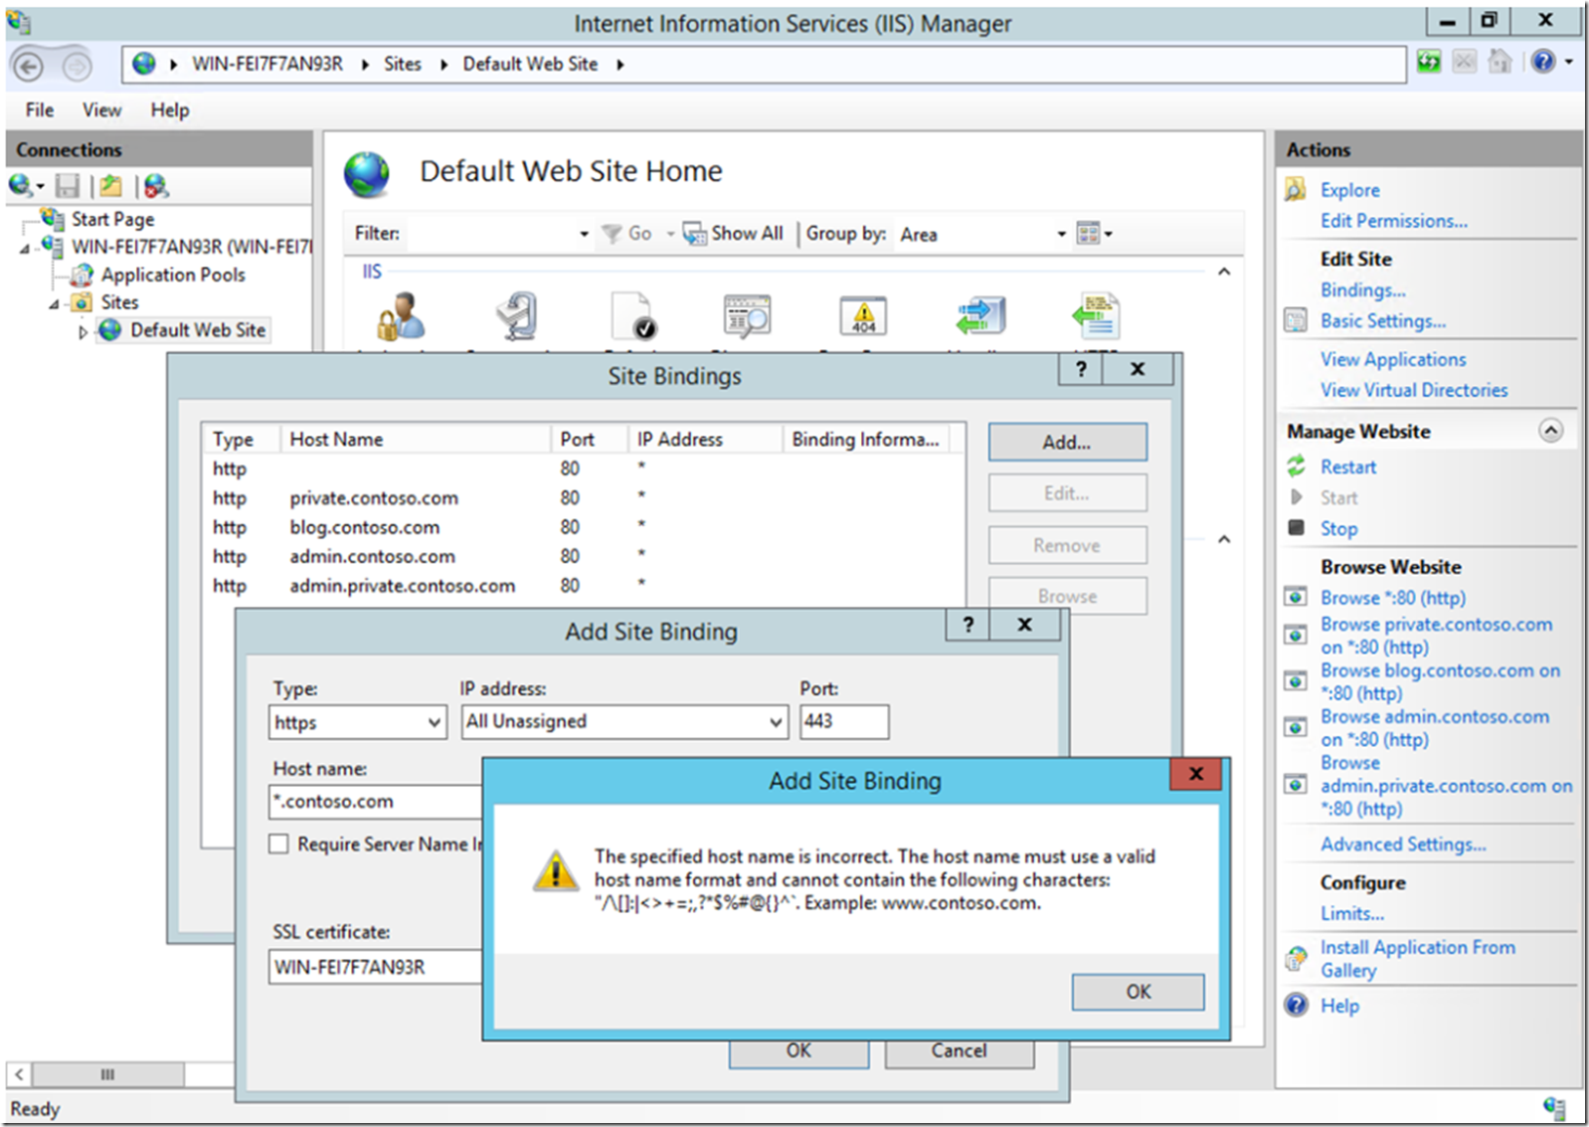Click the view mode icon beside Group by
The image size is (1589, 1127).
pyautogui.click(x=1089, y=234)
